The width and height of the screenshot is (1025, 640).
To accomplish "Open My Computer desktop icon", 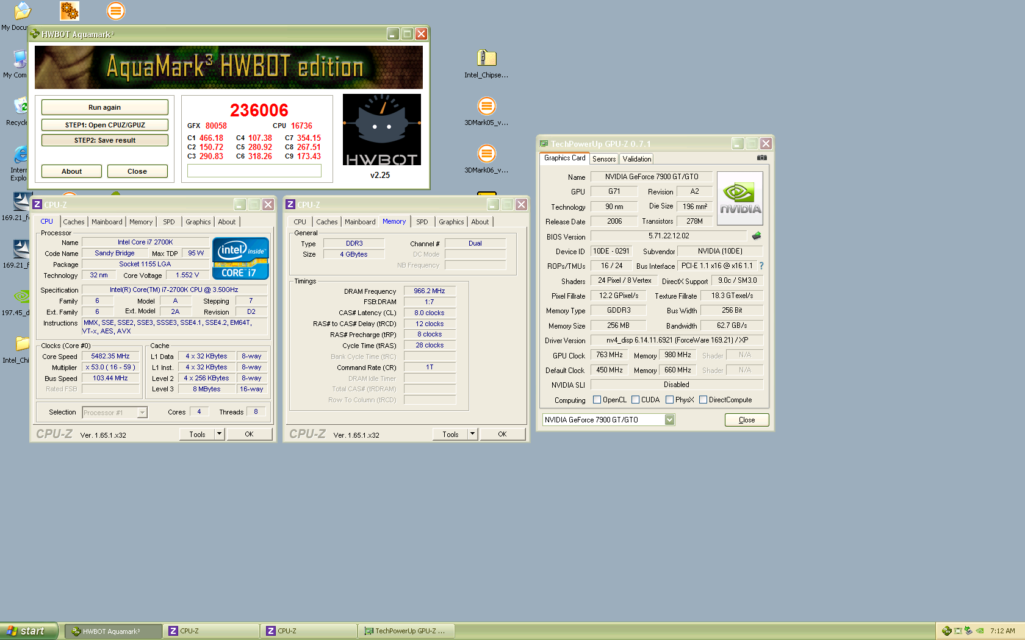I will pos(20,59).
